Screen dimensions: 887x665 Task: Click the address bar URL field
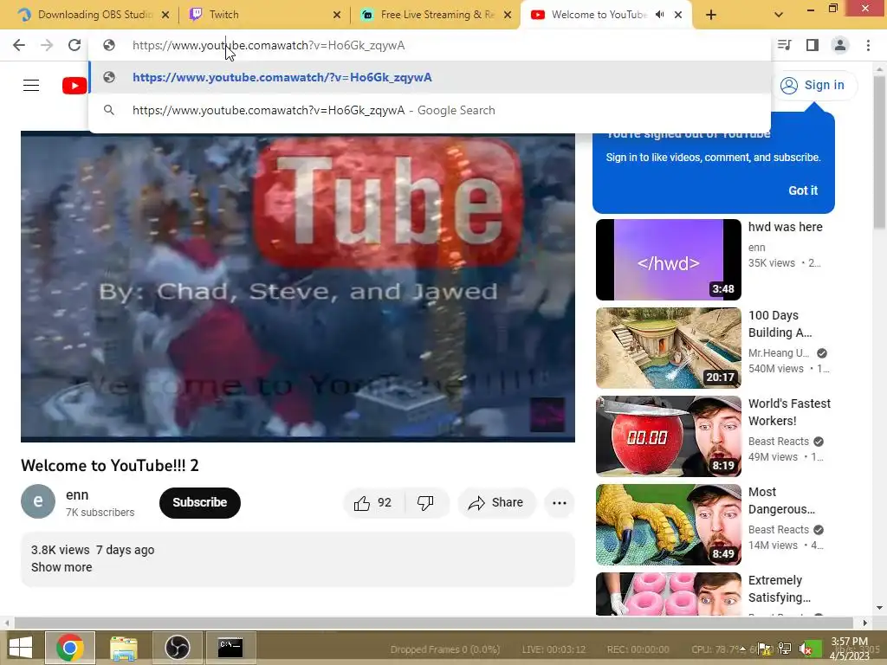[430, 45]
